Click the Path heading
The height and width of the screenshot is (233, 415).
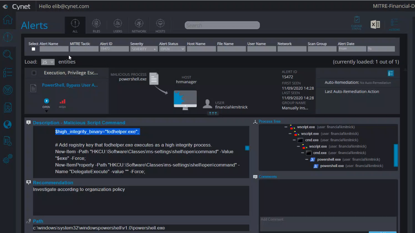coord(38,221)
